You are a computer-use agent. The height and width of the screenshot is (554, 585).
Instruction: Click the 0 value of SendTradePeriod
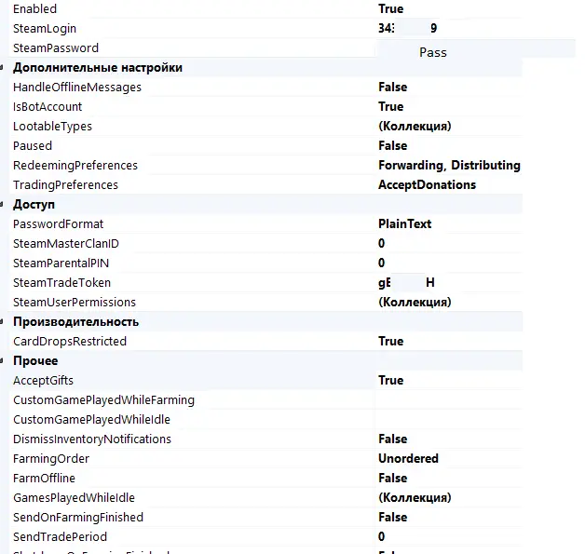[381, 537]
